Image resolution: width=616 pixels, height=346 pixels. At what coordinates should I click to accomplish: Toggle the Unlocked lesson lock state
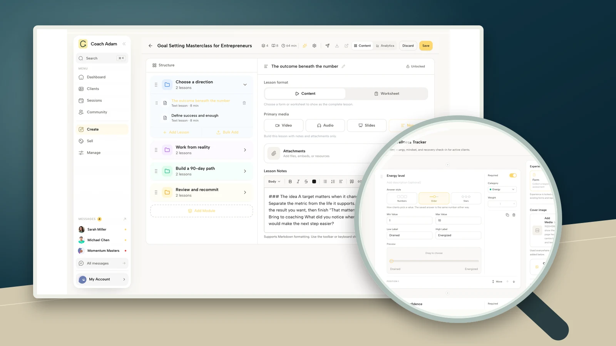tap(415, 67)
